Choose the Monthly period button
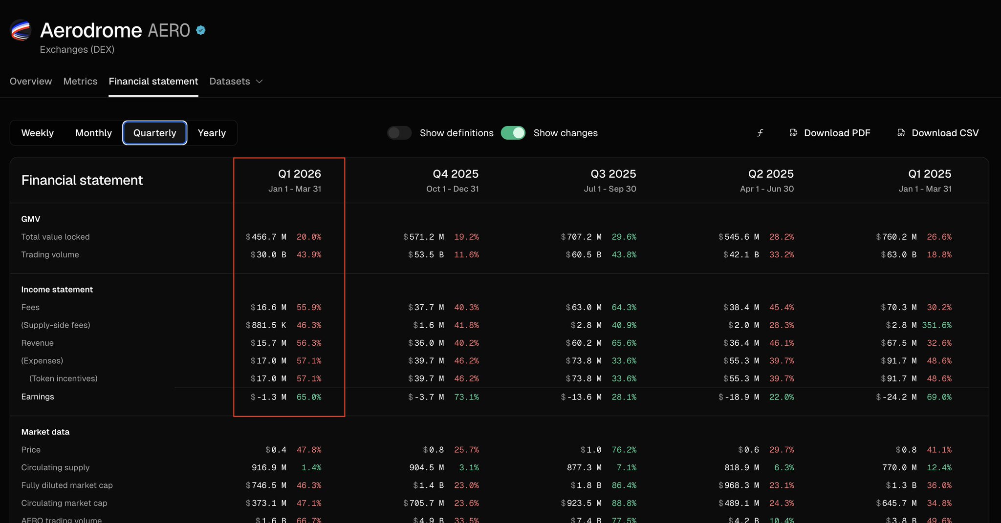The image size is (1001, 523). (x=93, y=133)
